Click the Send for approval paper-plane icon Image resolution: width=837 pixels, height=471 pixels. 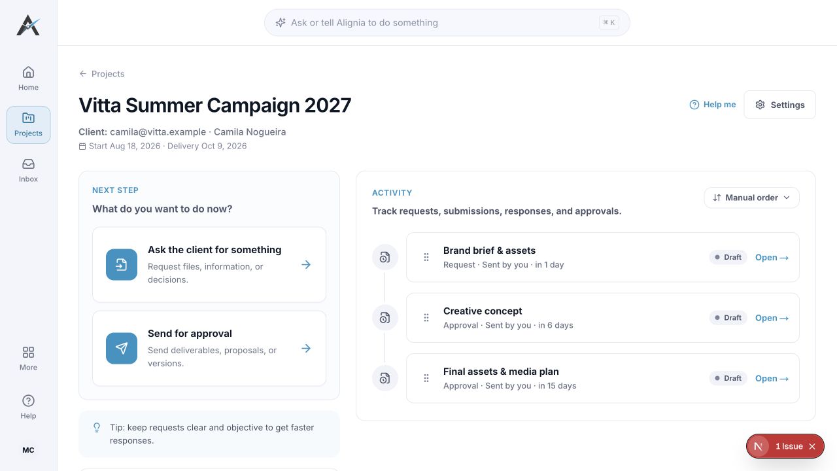[x=122, y=349]
